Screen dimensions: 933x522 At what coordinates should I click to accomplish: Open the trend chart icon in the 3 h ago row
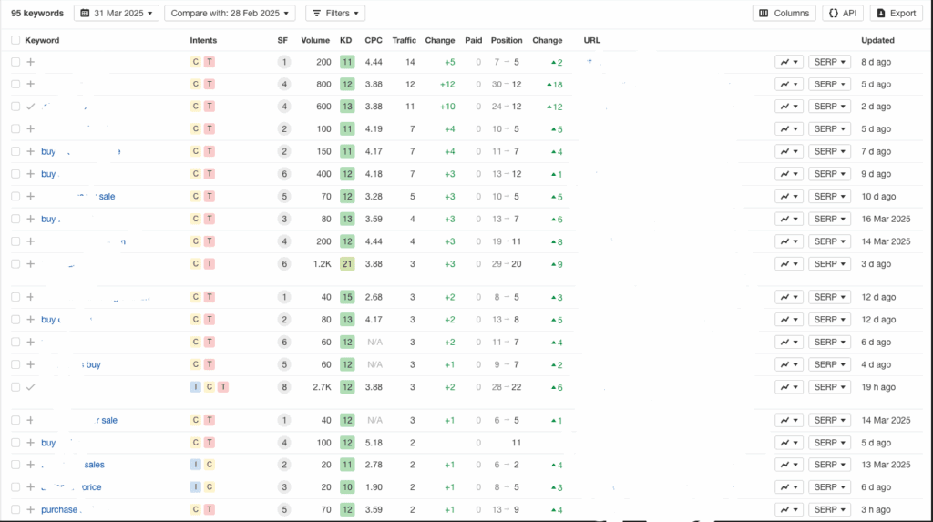[x=789, y=509]
